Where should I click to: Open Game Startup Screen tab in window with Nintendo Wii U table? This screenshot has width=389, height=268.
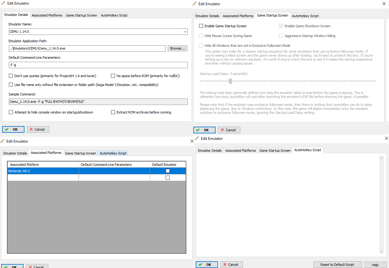[80, 153]
